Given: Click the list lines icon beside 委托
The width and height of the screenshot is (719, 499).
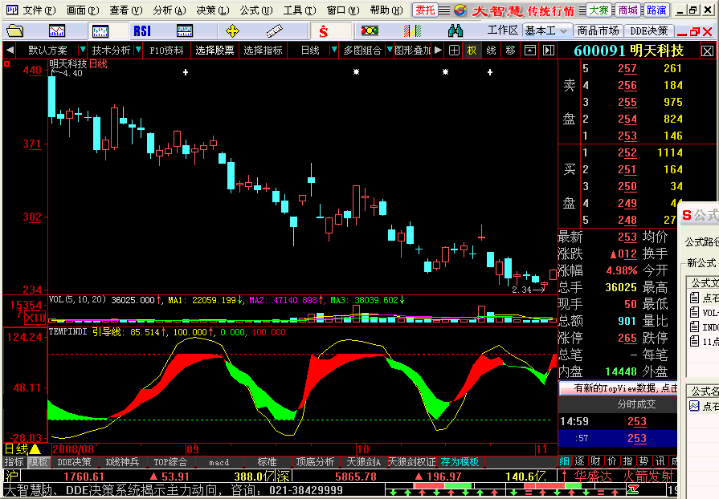Looking at the screenshot, I should 444,10.
